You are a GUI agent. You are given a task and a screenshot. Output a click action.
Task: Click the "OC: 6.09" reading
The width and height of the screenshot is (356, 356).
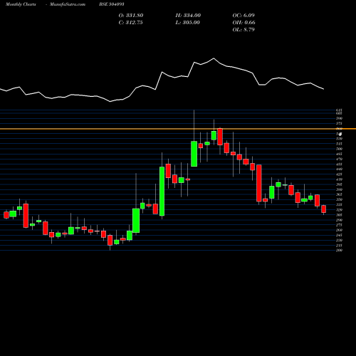244,16
